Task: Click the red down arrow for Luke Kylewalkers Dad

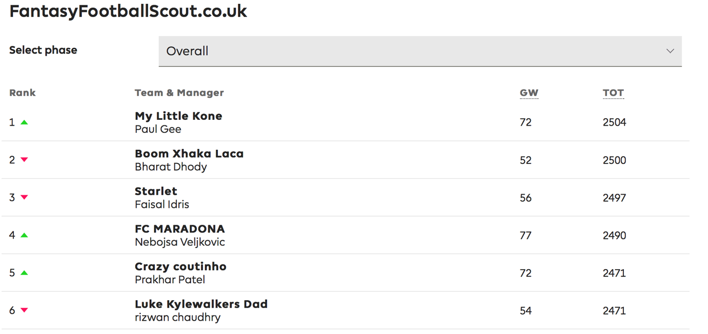Action: 24,310
